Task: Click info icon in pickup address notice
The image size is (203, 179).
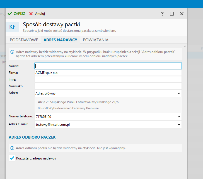Action: pyautogui.click(x=12, y=148)
